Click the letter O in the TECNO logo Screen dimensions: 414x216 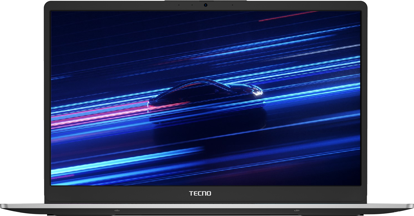(x=209, y=193)
